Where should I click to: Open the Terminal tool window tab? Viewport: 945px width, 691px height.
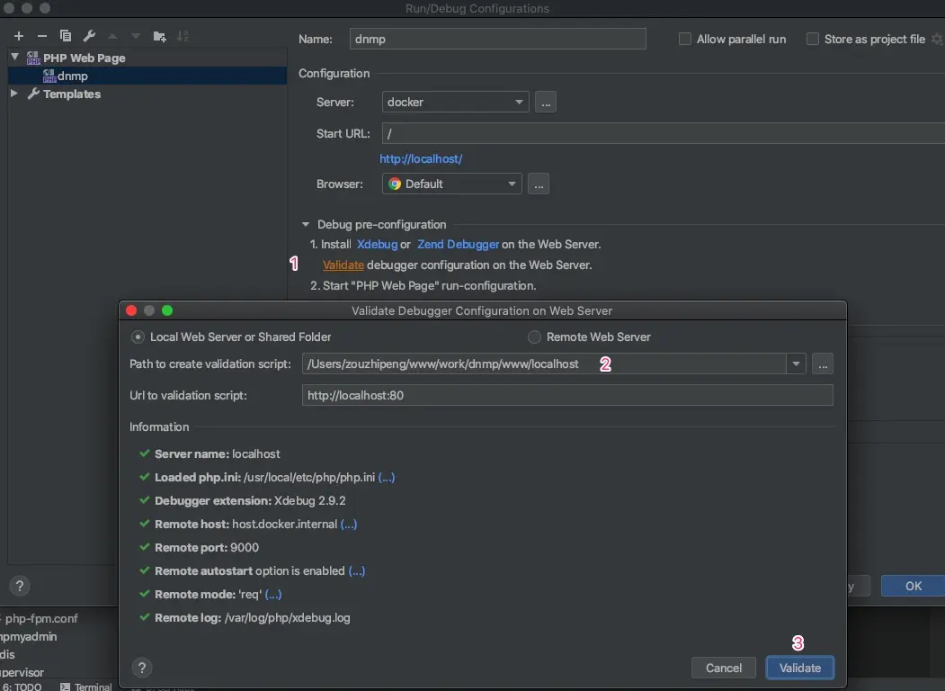[x=86, y=687]
